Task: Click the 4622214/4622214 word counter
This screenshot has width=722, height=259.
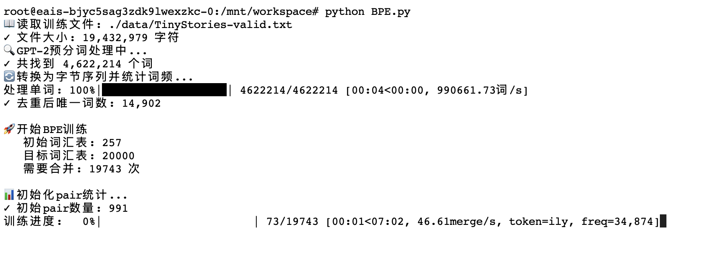Action: pos(289,91)
